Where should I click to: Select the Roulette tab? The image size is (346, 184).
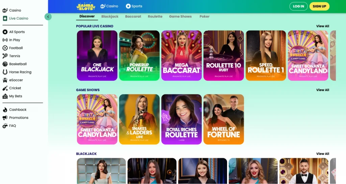[155, 16]
